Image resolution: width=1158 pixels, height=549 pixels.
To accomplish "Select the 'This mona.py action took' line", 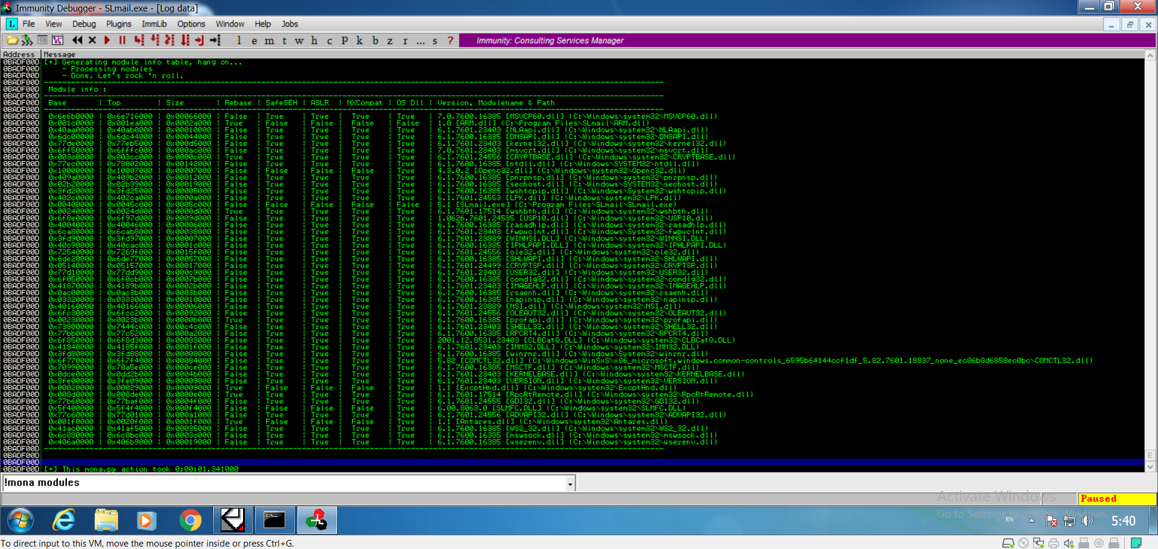I will pos(573,469).
